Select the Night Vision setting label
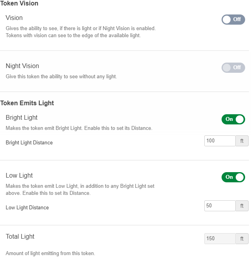Screen dimensions: 251x259 click(22, 66)
